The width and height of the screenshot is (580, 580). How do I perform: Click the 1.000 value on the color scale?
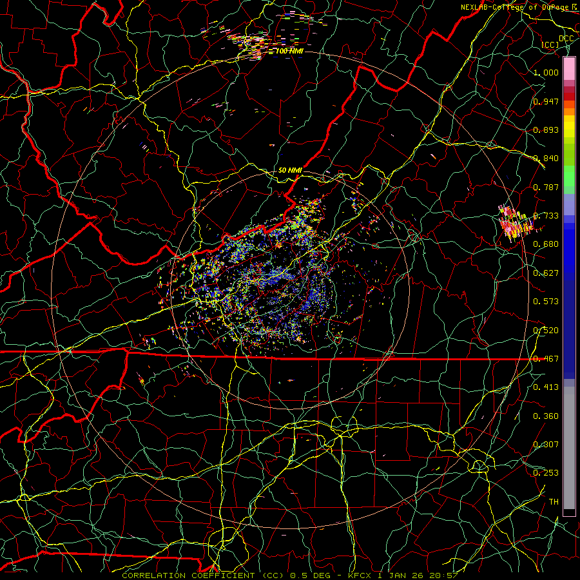(x=546, y=72)
